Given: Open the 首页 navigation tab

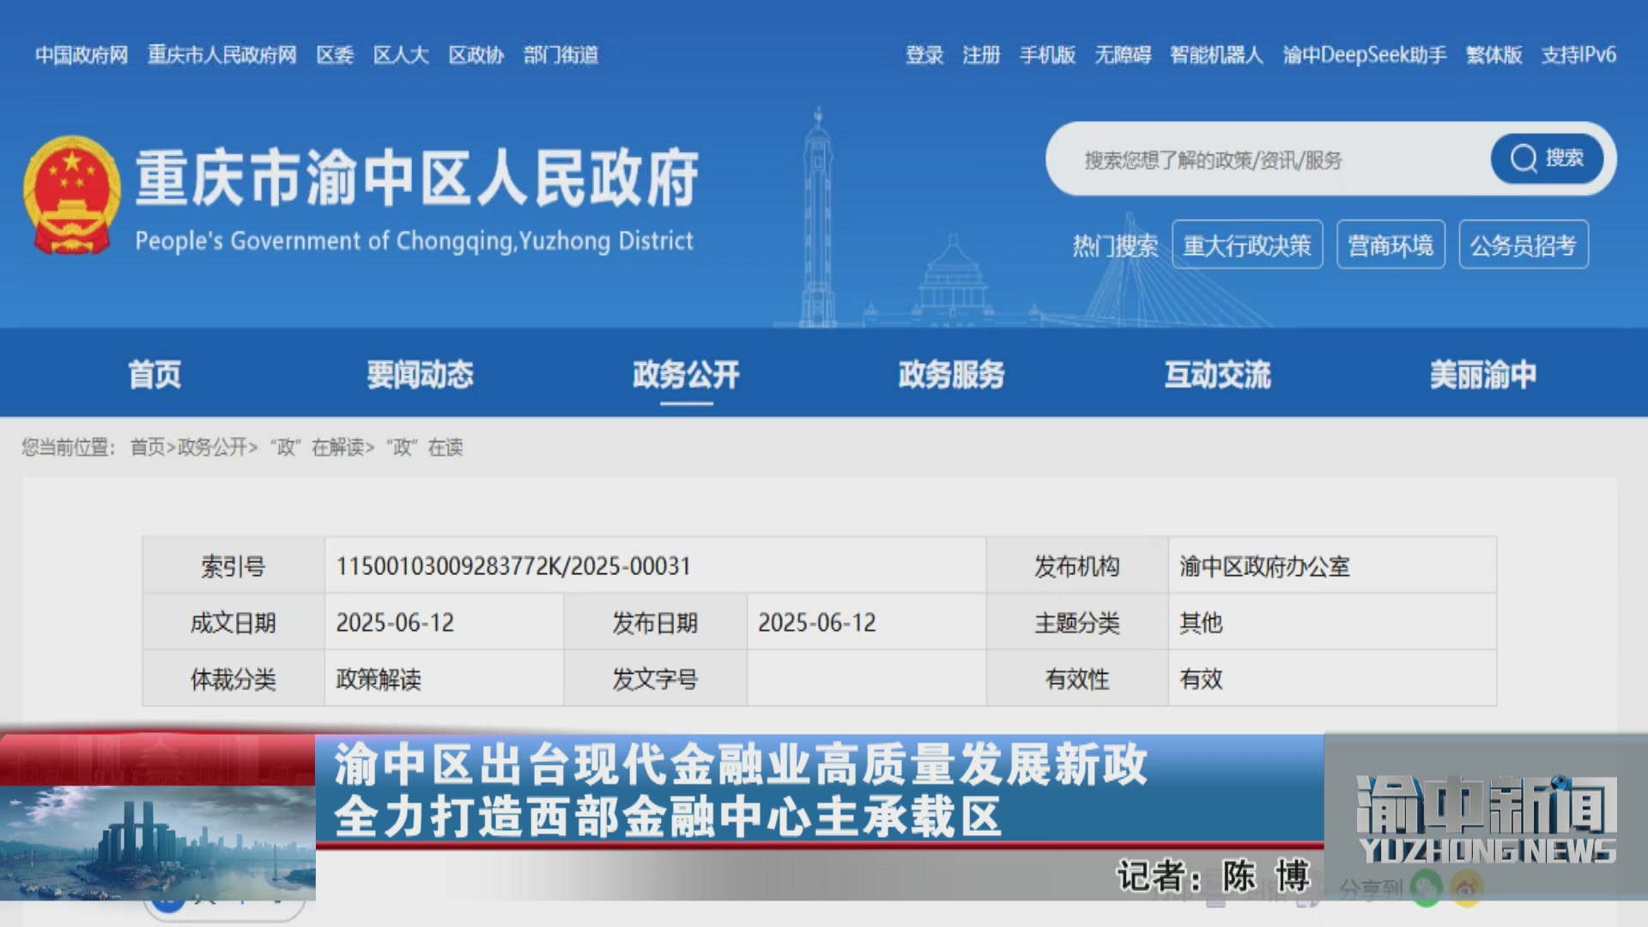Looking at the screenshot, I should pos(154,375).
